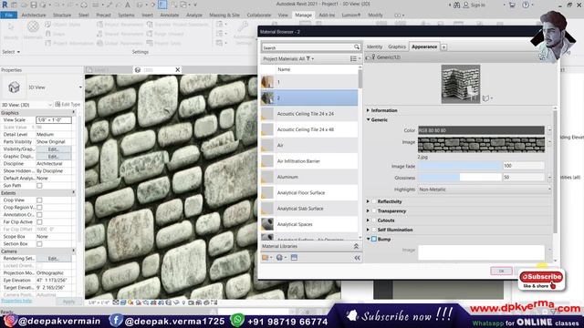Open the 3D View type selector dropdown

pos(80,87)
